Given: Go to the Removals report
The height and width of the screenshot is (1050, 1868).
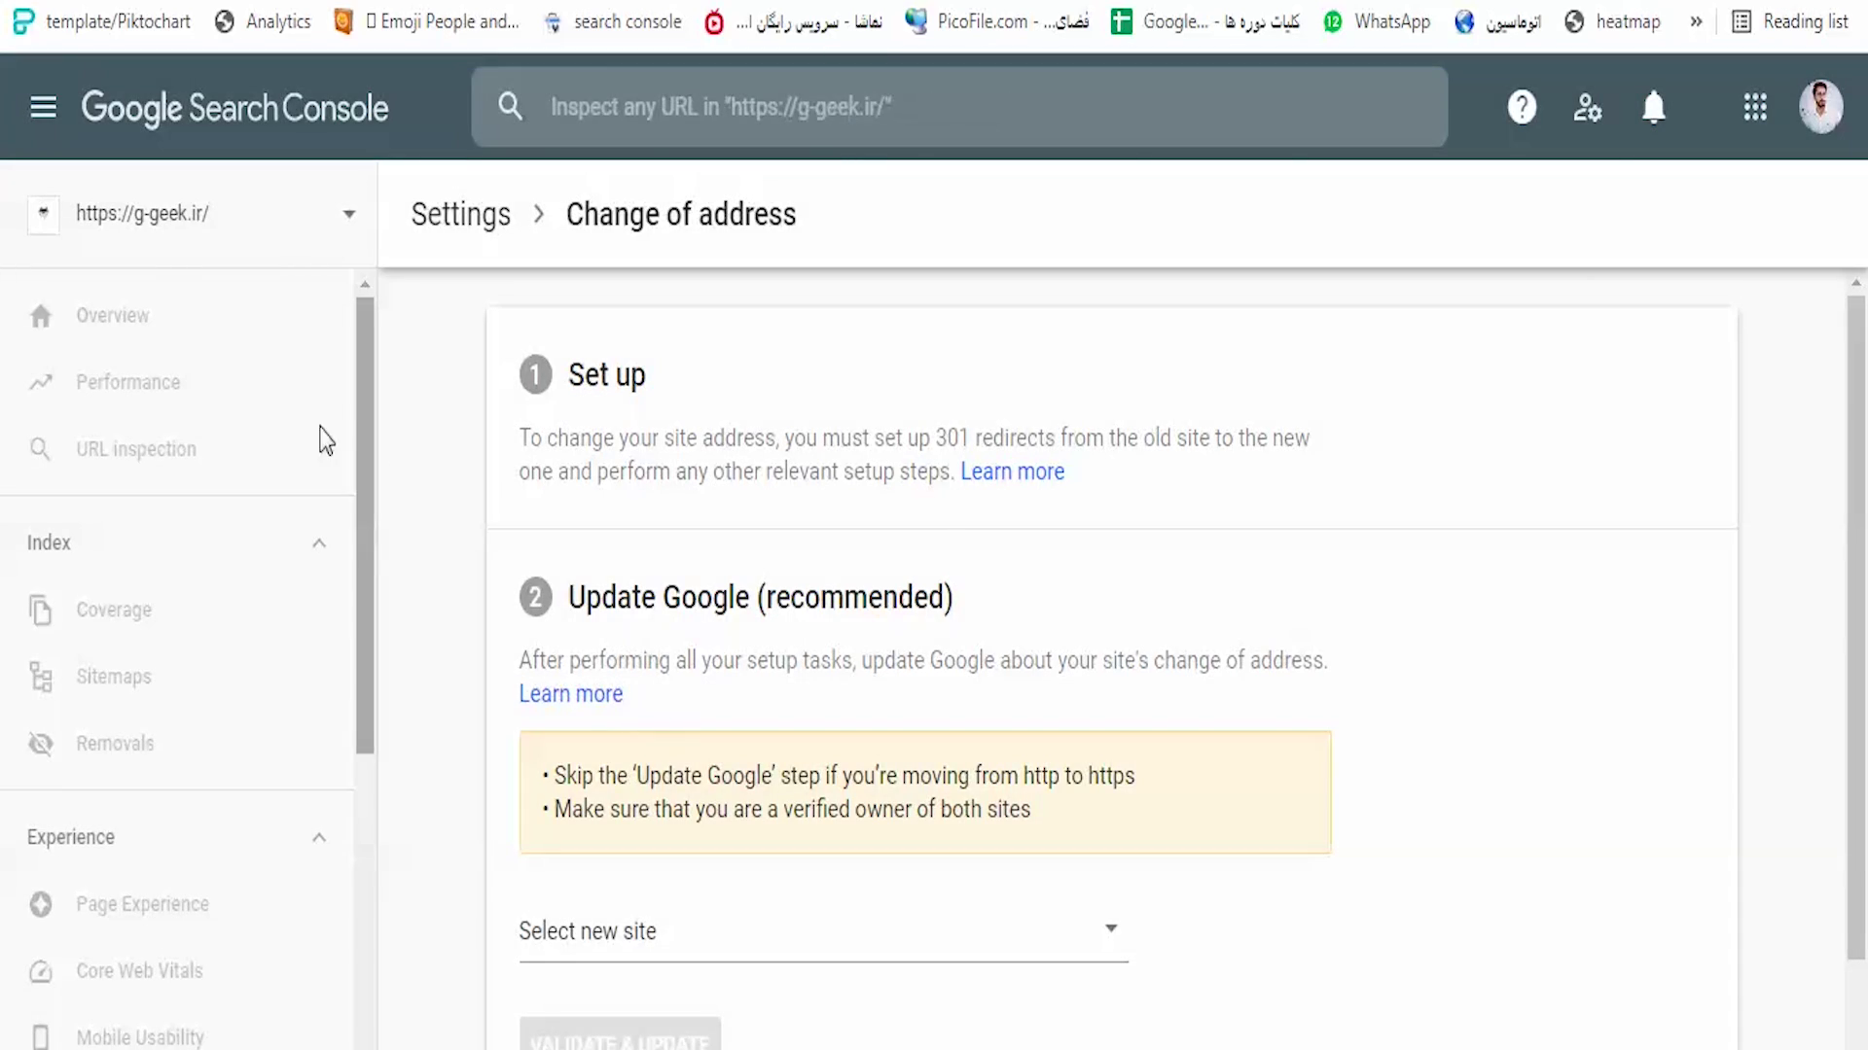Looking at the screenshot, I should (x=115, y=744).
